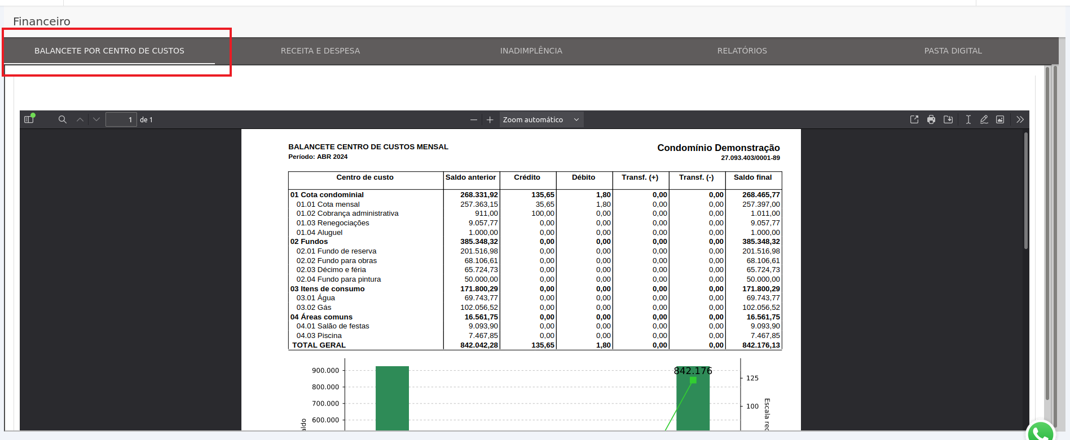Click the 'Período: ABR 2024' text
This screenshot has width=1070, height=440.
point(318,157)
